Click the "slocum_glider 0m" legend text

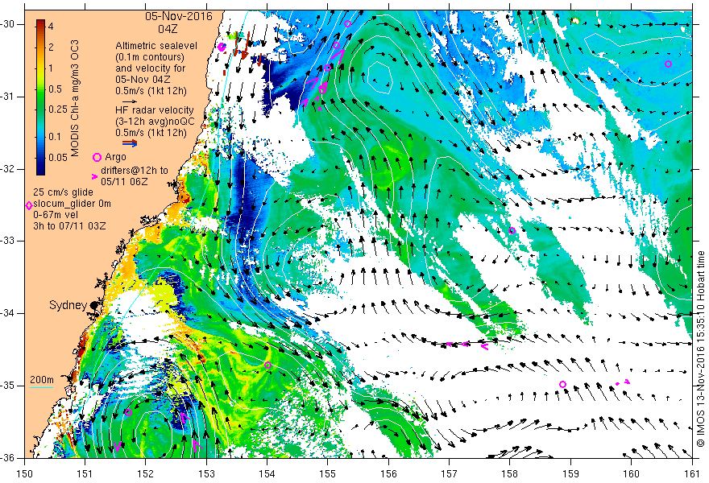click(x=72, y=204)
